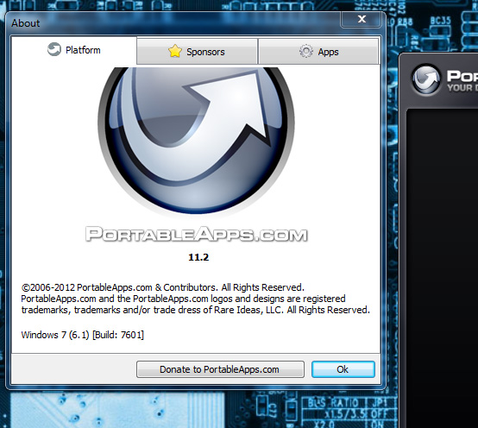Screen dimensions: 478x428
Task: Click the large PortableApps arrow logo
Action: click(x=196, y=141)
